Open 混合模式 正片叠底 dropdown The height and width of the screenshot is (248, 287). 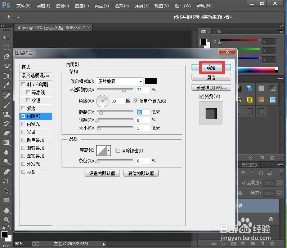tap(119, 81)
